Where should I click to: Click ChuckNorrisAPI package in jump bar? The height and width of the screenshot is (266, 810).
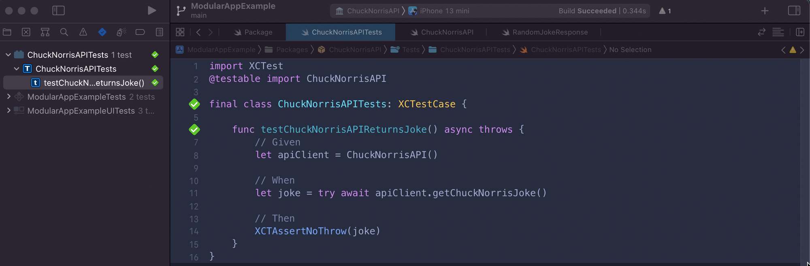pos(350,50)
